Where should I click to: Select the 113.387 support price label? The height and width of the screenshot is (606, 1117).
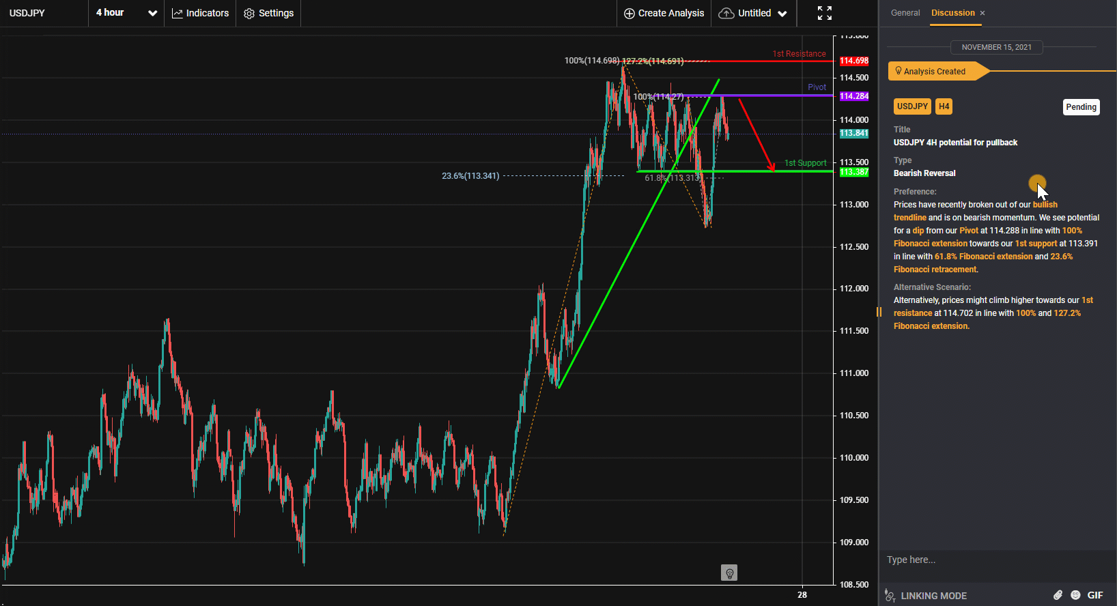point(854,172)
